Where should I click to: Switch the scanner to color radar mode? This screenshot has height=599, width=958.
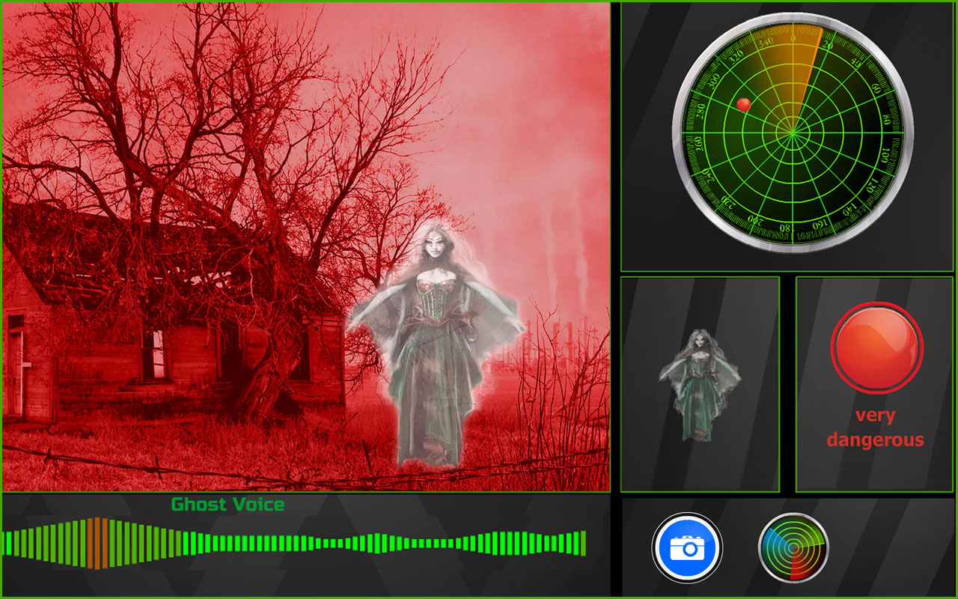[x=795, y=548]
